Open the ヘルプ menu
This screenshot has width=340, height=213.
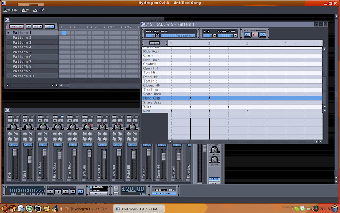point(38,10)
